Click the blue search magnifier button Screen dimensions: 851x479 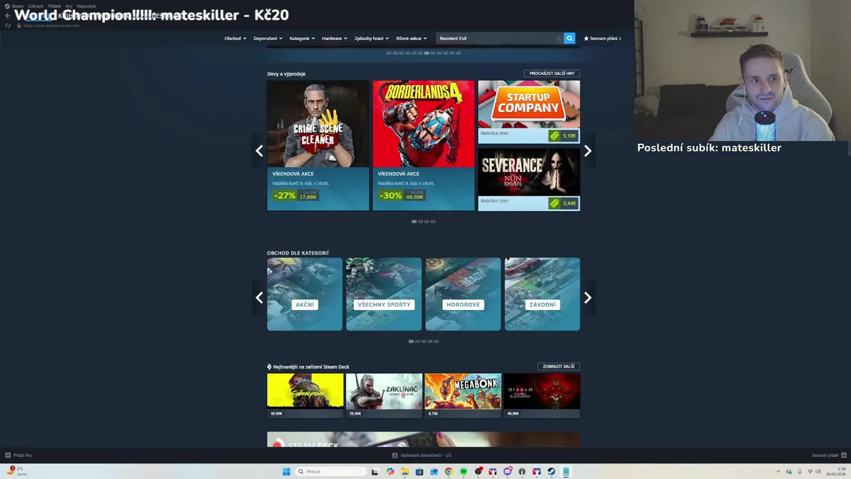569,38
